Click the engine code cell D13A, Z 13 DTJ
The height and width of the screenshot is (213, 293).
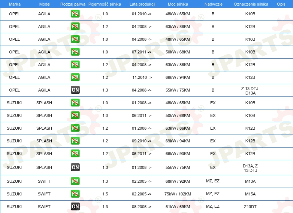tap(250, 168)
